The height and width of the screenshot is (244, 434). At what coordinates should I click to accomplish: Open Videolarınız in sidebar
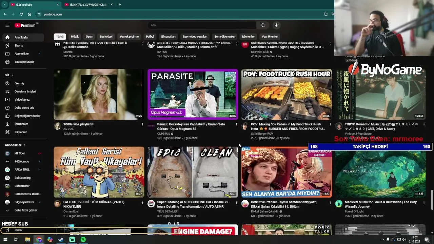pyautogui.click(x=23, y=100)
